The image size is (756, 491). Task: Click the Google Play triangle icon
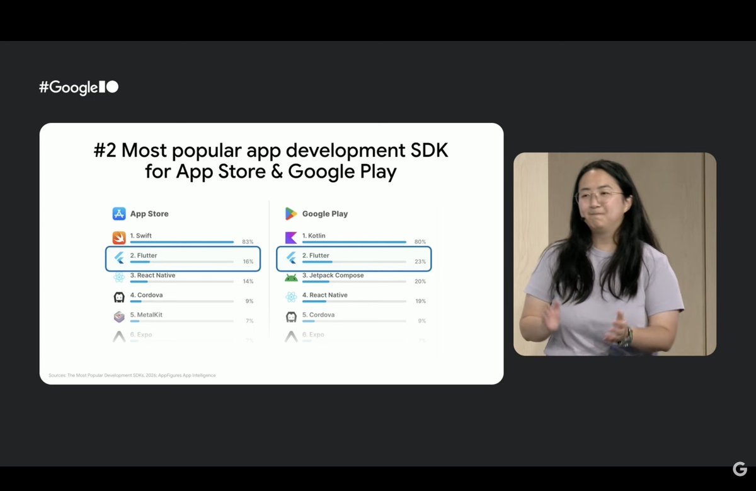pos(291,214)
